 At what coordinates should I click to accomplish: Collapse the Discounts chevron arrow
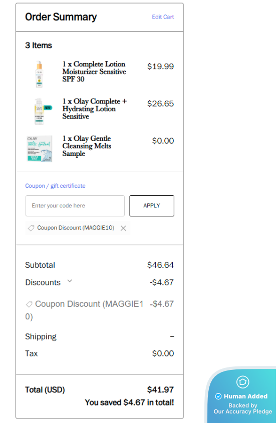(x=70, y=281)
